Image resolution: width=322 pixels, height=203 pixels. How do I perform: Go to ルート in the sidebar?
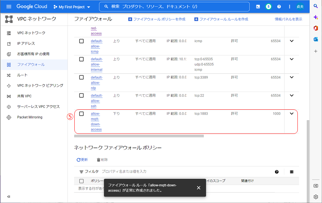coord(23,75)
